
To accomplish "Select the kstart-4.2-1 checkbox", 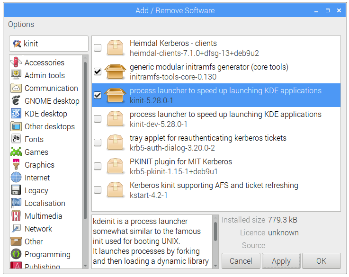I will 98,190.
